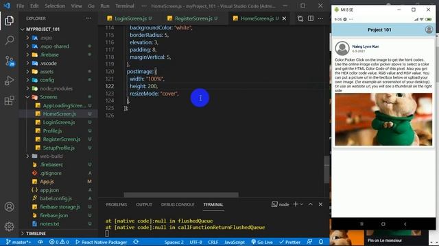Click the Spaces: 2 indentation status item
Image resolution: width=439 pixels, height=246 pixels.
[x=174, y=242]
